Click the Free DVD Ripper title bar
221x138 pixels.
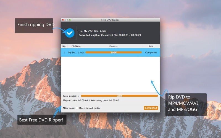point(110,20)
